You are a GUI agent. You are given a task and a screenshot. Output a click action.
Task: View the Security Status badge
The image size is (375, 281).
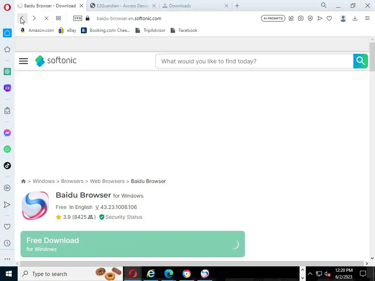click(x=121, y=217)
